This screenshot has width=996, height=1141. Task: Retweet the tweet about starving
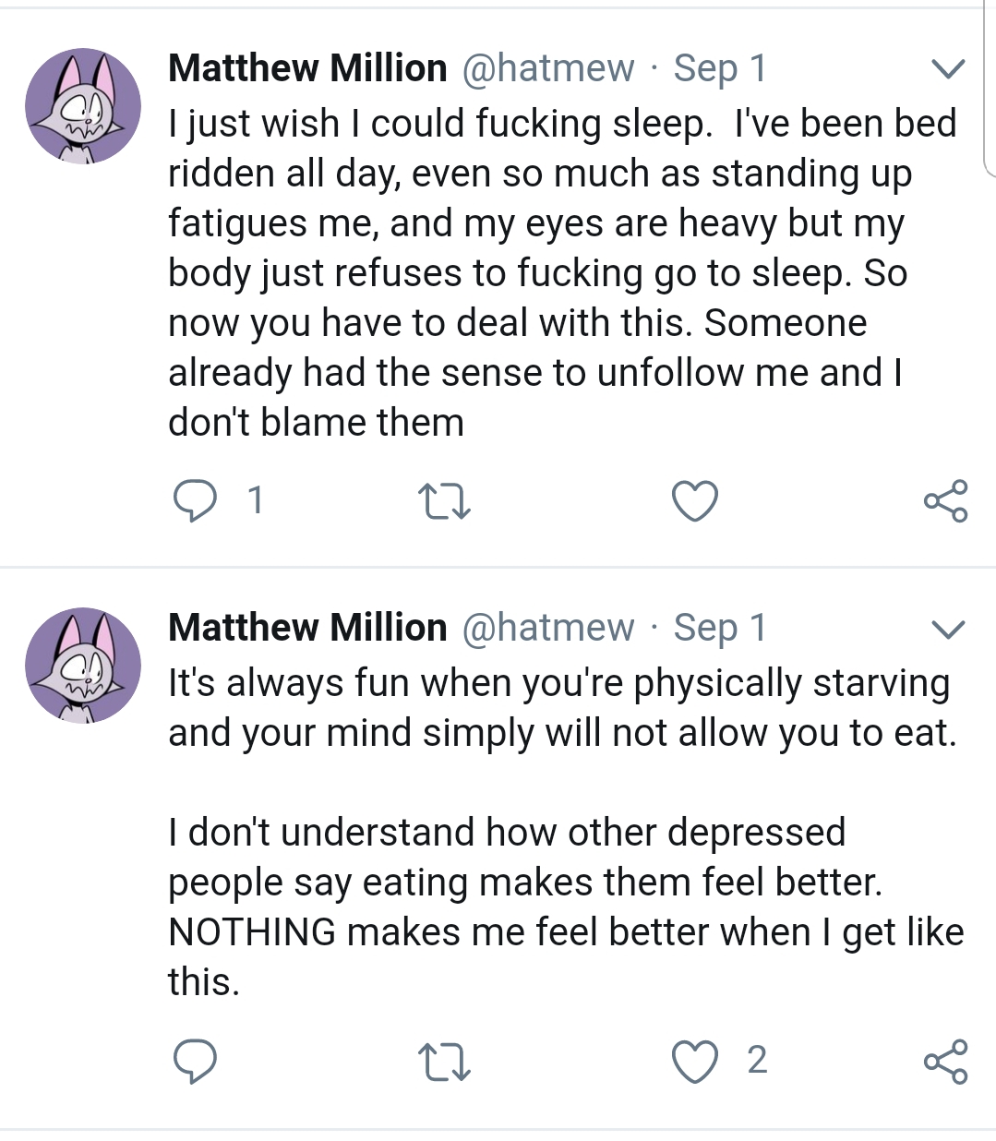click(x=444, y=1061)
